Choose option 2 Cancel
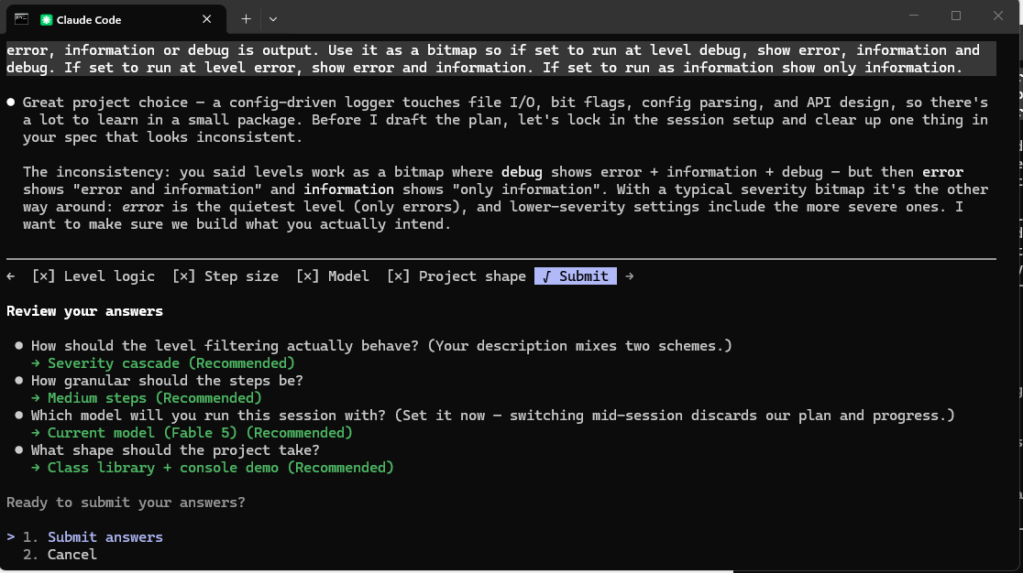Image resolution: width=1023 pixels, height=573 pixels. (60, 555)
